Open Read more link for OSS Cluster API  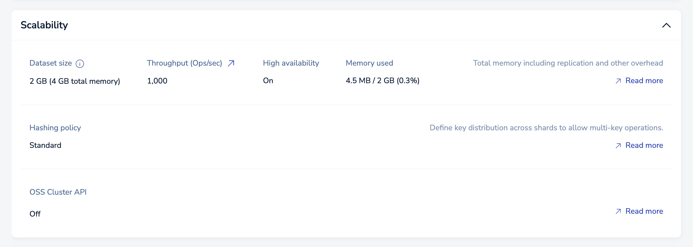coord(644,211)
